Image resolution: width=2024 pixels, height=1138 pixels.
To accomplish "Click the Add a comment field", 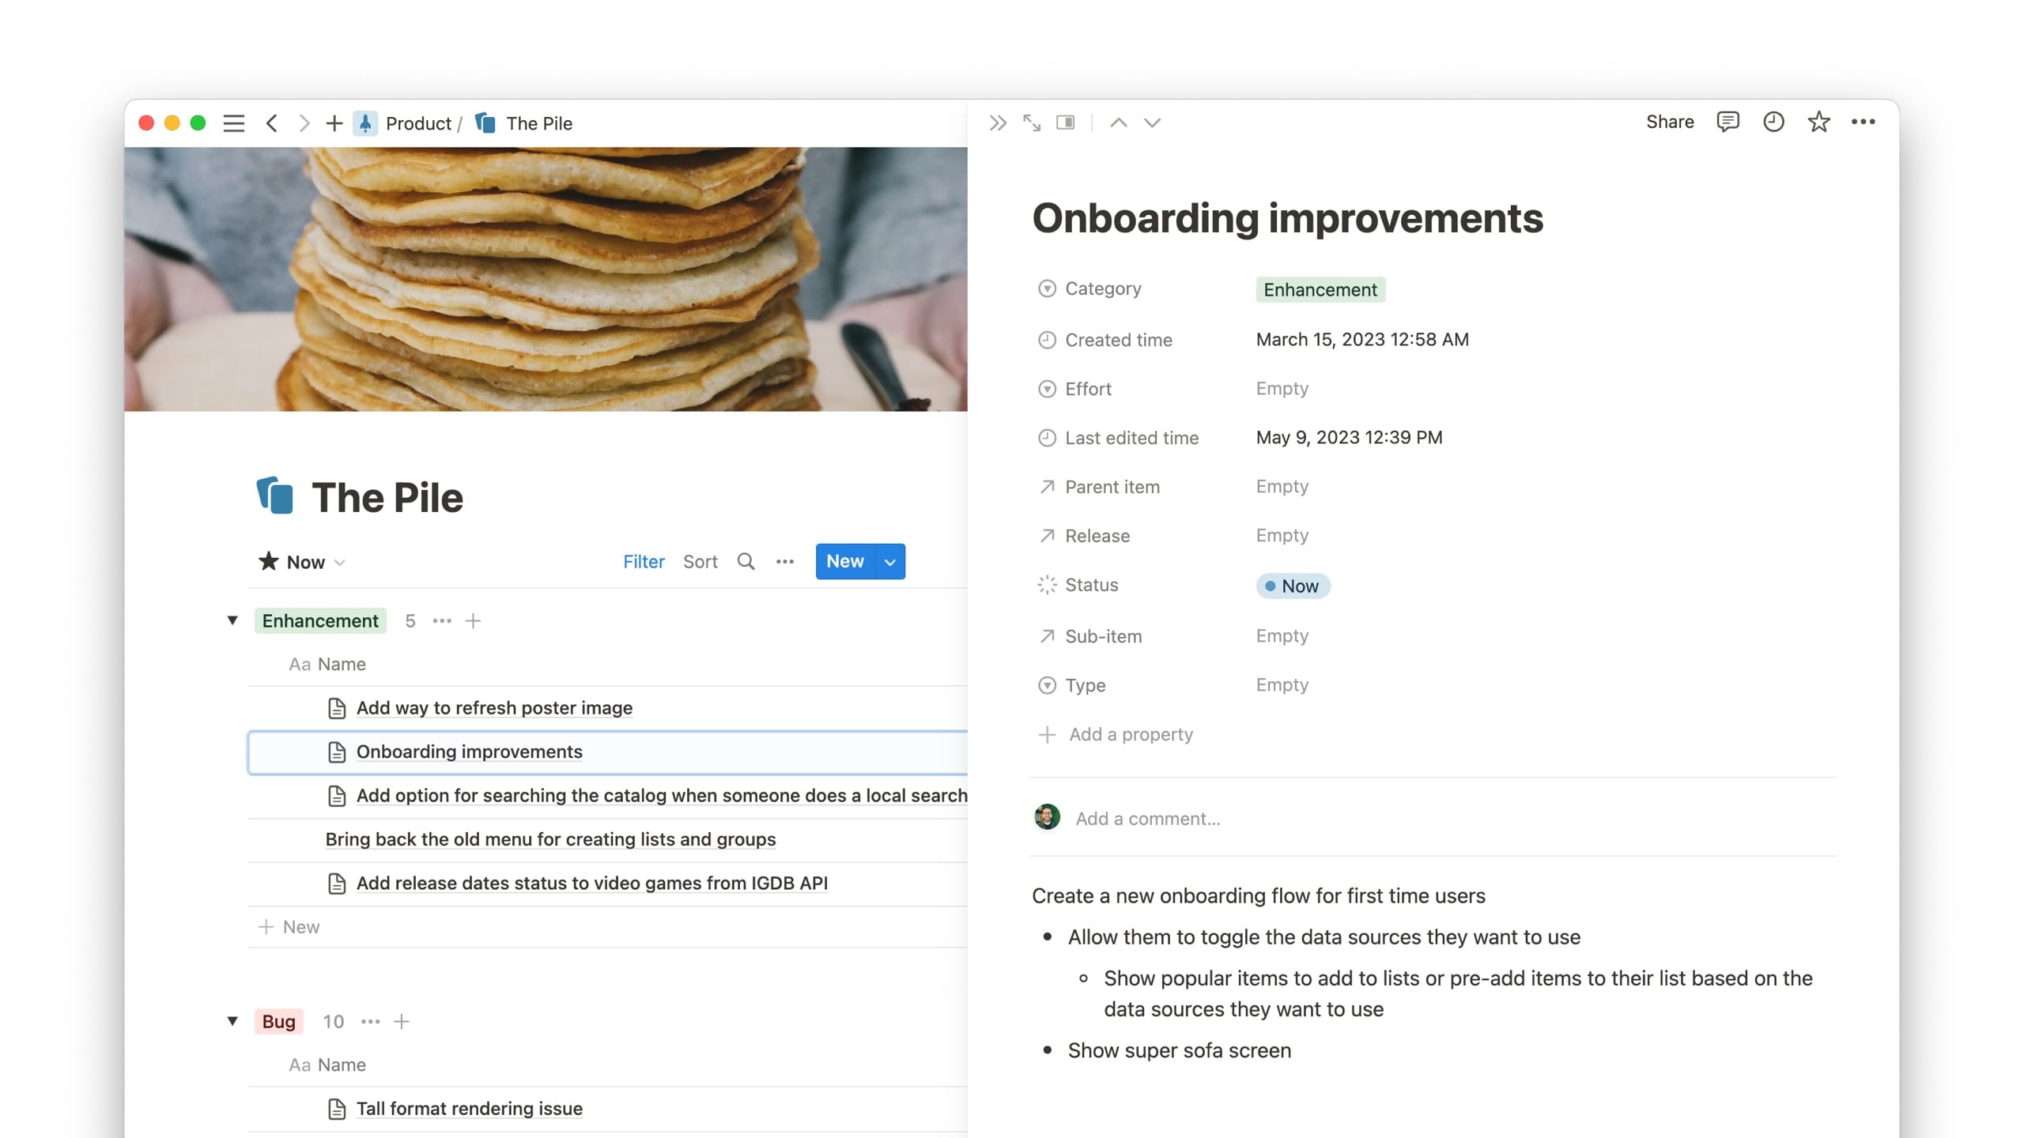I will 1147,819.
